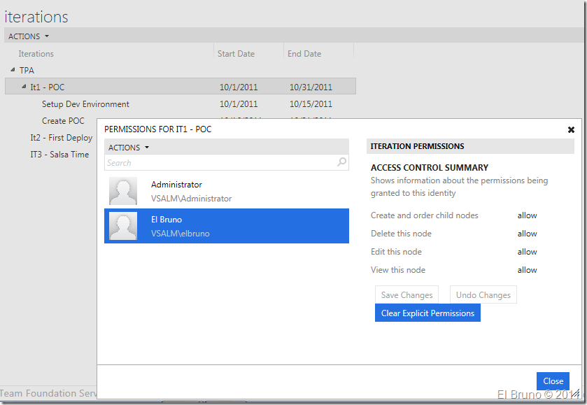This screenshot has width=587, height=405.
Task: Click the magnifier icon in the search box
Action: [341, 162]
